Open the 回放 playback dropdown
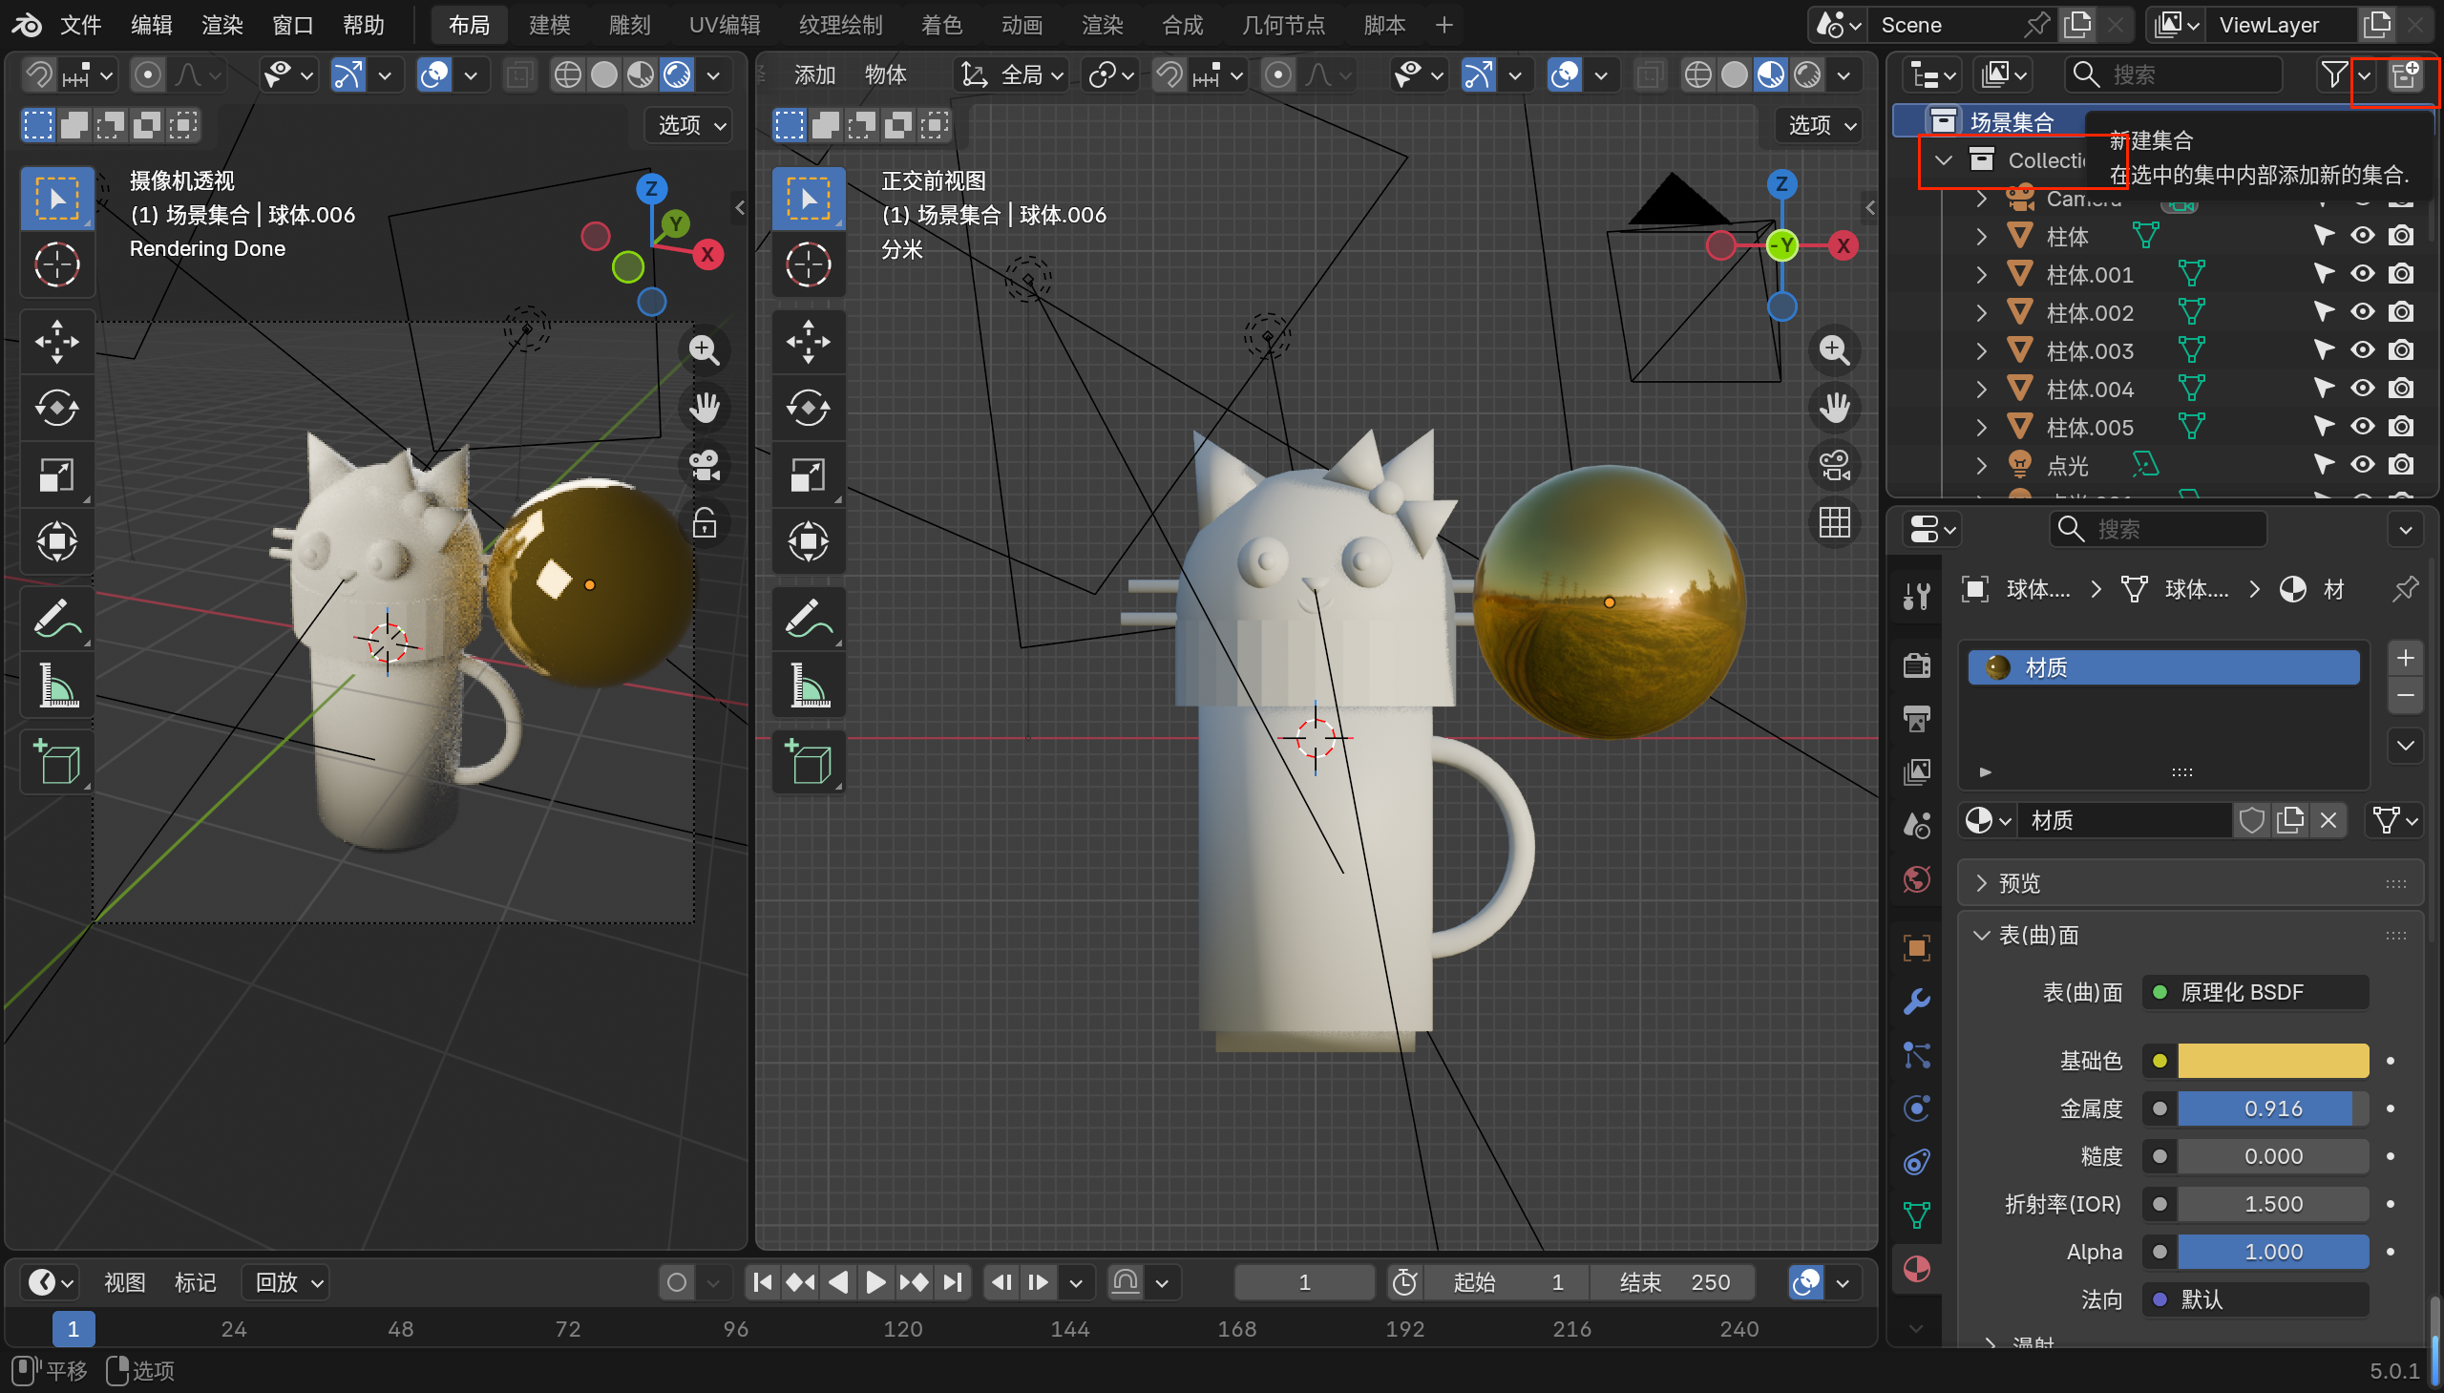2444x1393 pixels. [x=287, y=1282]
